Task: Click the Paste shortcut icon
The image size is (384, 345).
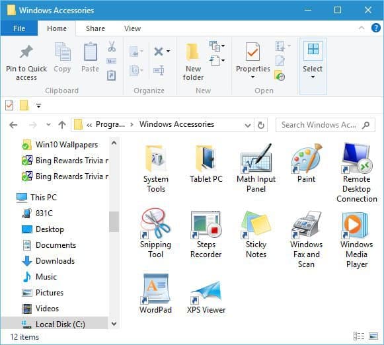Action: pos(112,75)
